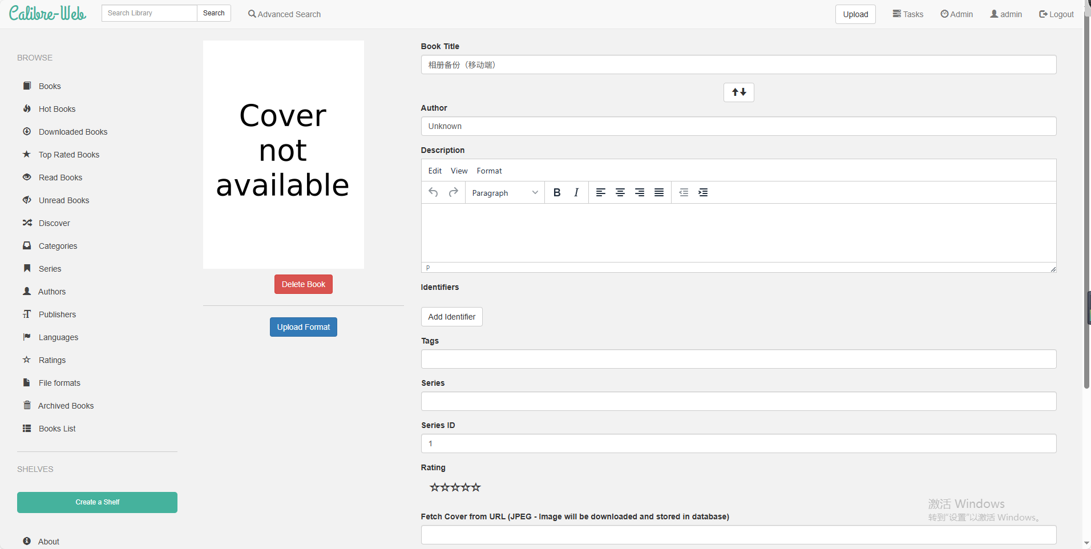Click the Top Rated Books star icon

tap(27, 154)
